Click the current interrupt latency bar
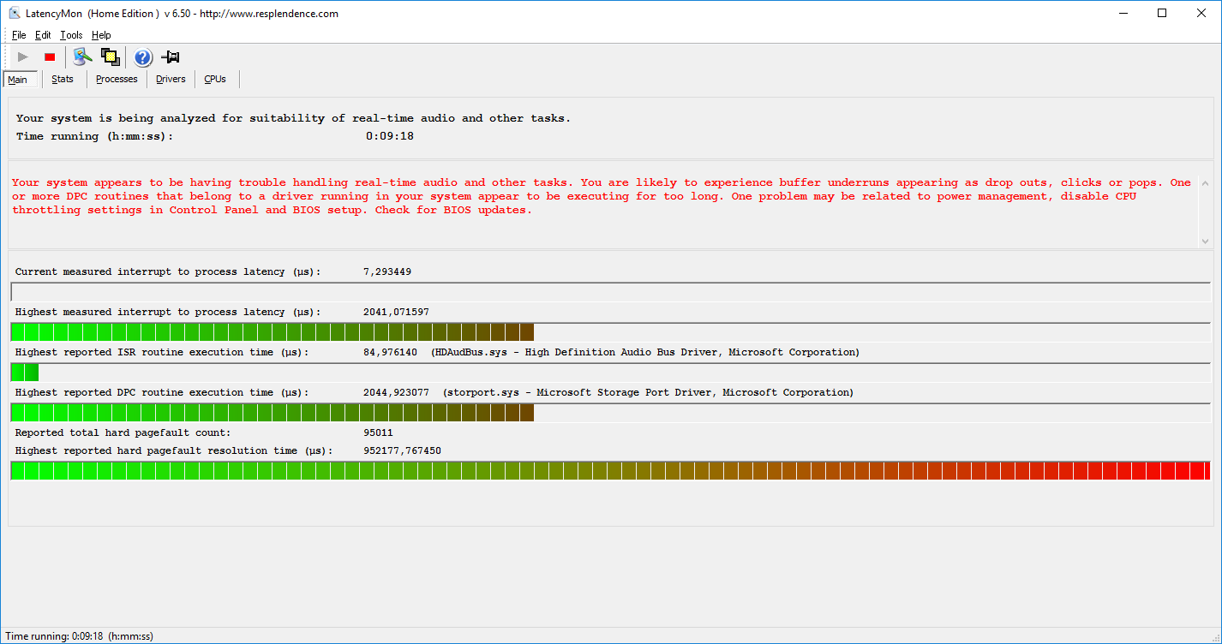The width and height of the screenshot is (1222, 644). coord(610,292)
